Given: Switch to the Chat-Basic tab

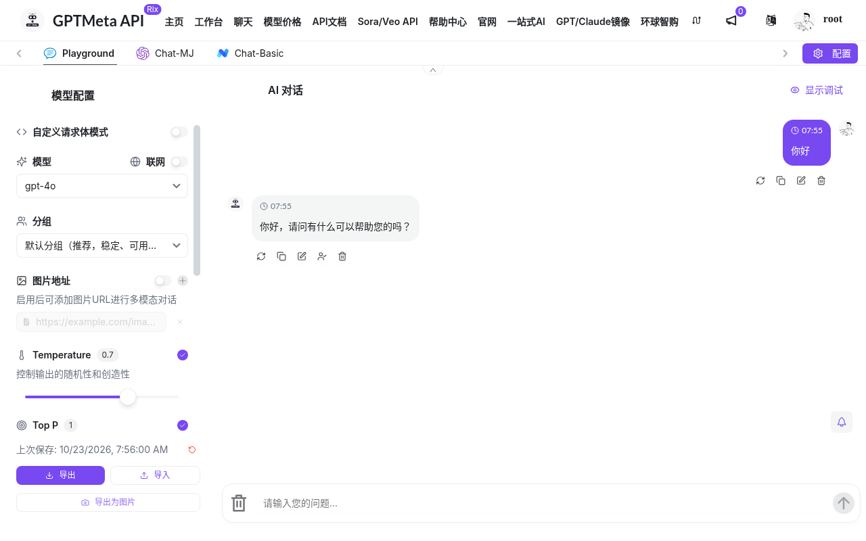Looking at the screenshot, I should coord(250,53).
